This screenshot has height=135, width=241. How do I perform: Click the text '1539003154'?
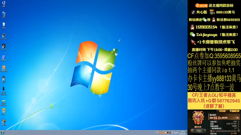click(206, 27)
